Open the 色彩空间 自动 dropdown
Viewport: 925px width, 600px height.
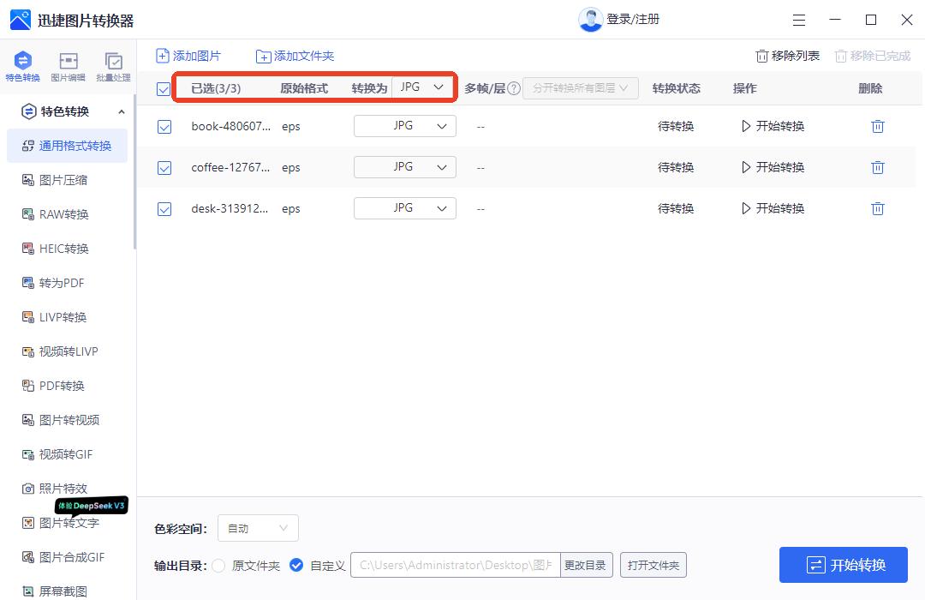point(257,528)
